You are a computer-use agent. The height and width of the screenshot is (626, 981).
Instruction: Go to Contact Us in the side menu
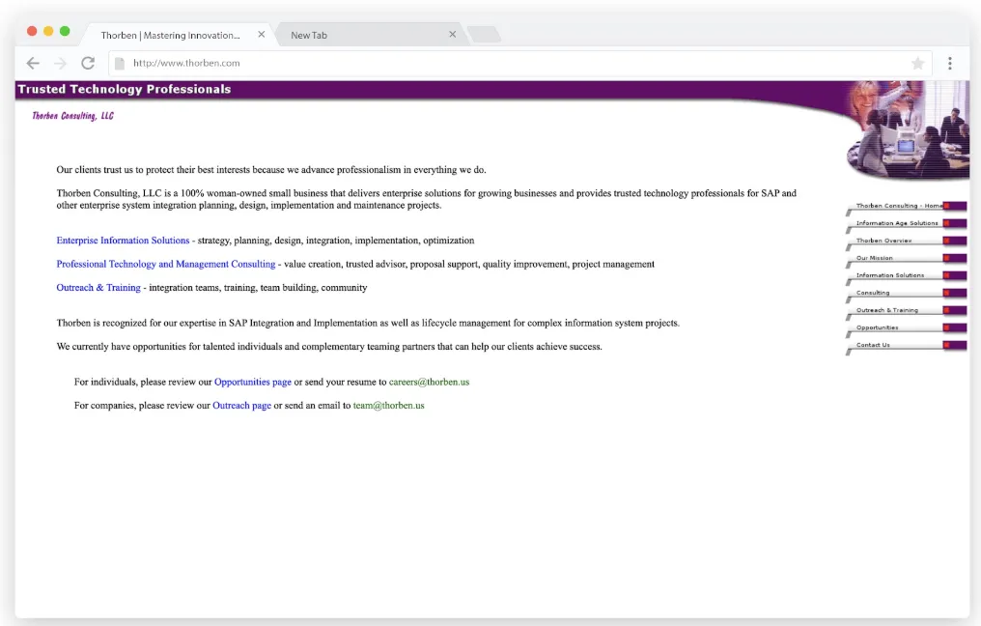[x=907, y=346]
